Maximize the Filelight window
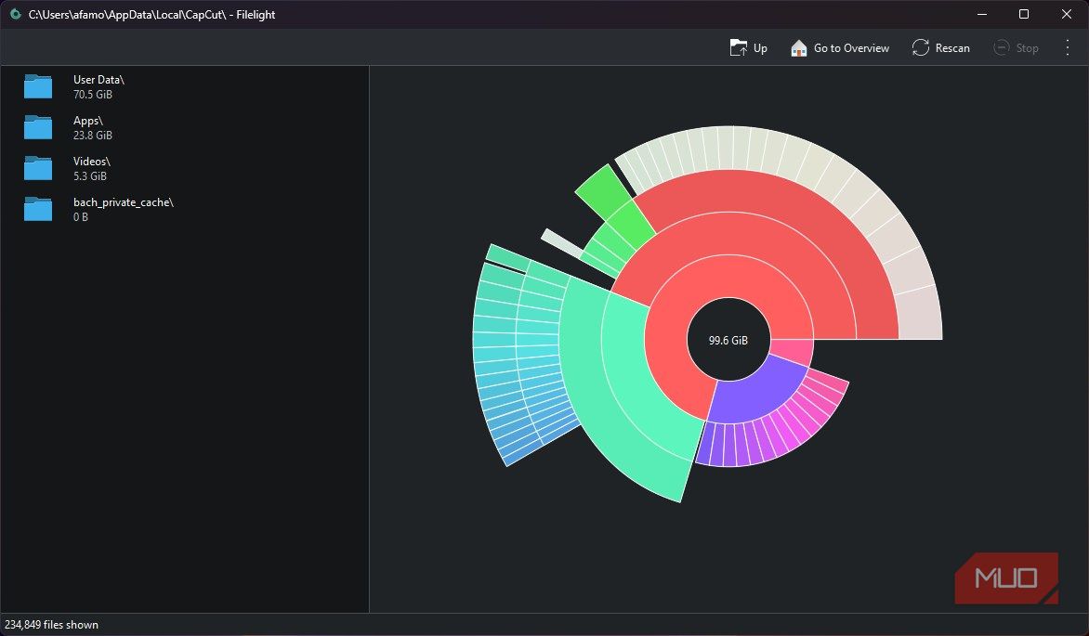 pos(1024,14)
